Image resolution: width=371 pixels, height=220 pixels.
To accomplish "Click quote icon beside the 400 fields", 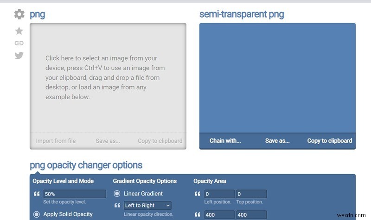I will pyautogui.click(x=198, y=214).
